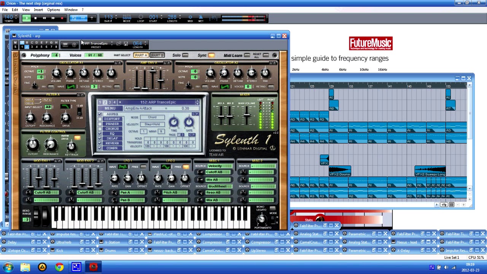The height and width of the screenshot is (274, 487).
Task: Open the Misc 1 Velocity source dropdown
Action: 220,166
